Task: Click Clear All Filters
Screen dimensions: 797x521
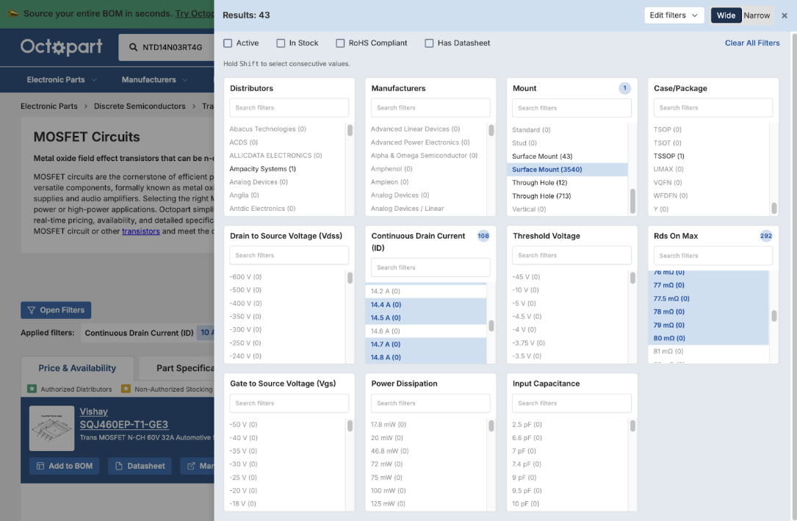Action: coord(751,43)
